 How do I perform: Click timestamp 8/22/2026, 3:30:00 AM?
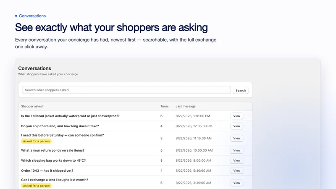point(193,183)
